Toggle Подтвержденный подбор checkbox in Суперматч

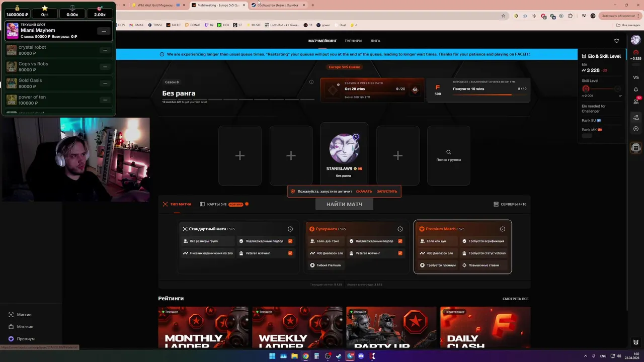400,241
